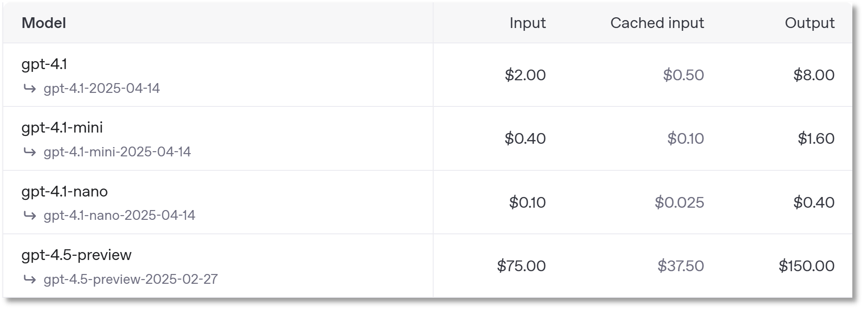Click the $0.10 cached input price for gpt-4.1-mini
Image resolution: width=864 pixels, height=309 pixels.
click(685, 138)
